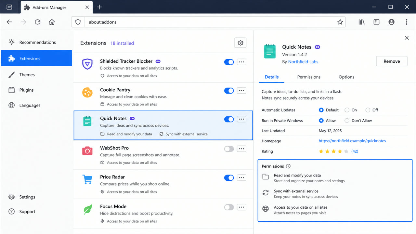Switch to the Options tab
Image resolution: width=416 pixels, height=234 pixels.
pyautogui.click(x=346, y=77)
